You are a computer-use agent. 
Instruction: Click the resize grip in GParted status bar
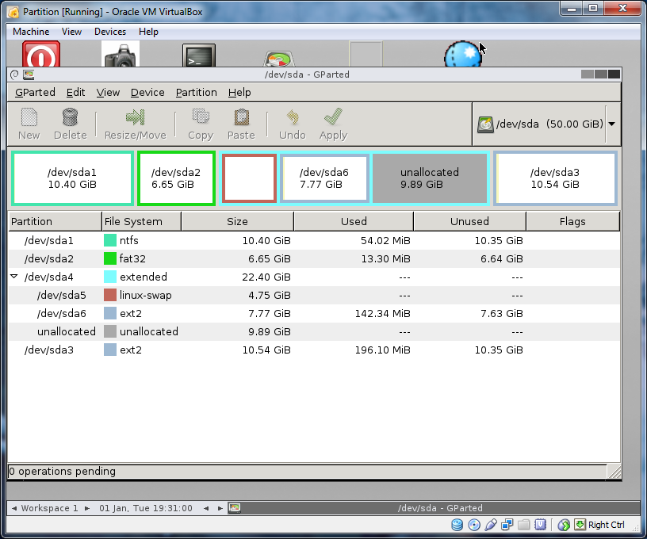click(614, 472)
